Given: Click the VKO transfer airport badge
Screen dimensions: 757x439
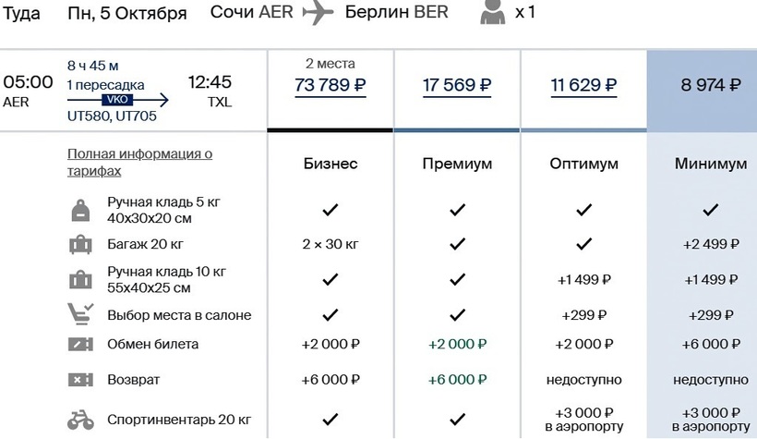Looking at the screenshot, I should tap(117, 100).
